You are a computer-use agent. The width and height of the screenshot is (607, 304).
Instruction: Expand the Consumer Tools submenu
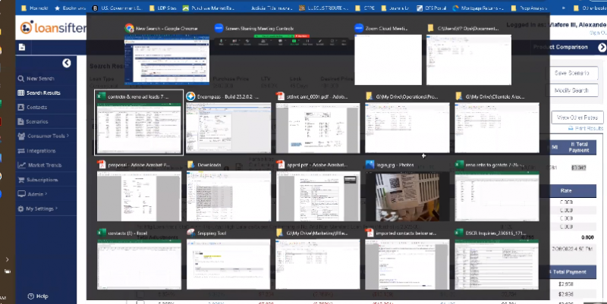46,136
